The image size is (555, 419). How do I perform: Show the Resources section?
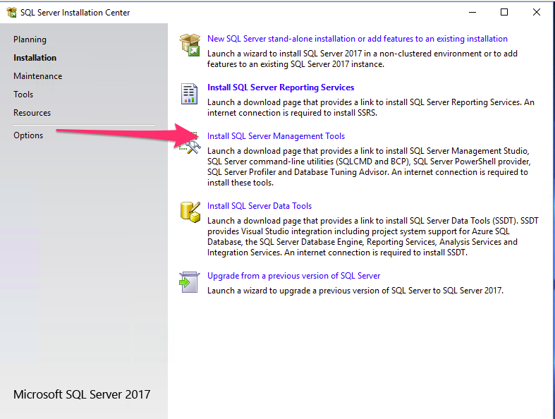click(x=32, y=113)
